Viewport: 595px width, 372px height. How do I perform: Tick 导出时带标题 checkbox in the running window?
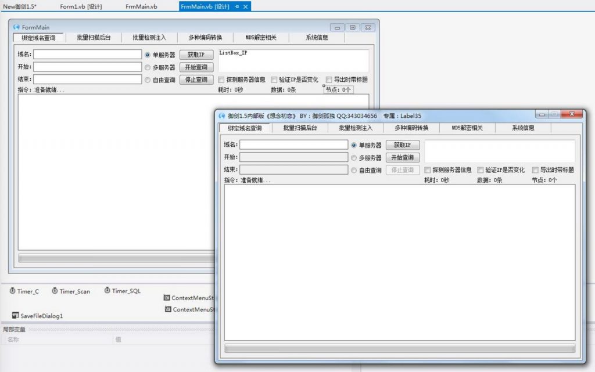pyautogui.click(x=535, y=171)
